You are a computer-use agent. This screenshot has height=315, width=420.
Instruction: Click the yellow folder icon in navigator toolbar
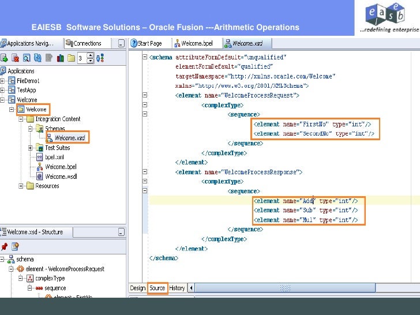(x=72, y=58)
